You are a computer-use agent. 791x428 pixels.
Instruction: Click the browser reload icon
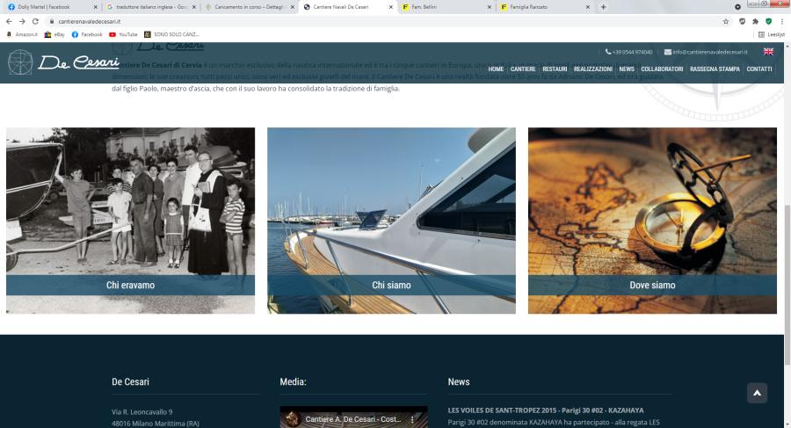35,21
